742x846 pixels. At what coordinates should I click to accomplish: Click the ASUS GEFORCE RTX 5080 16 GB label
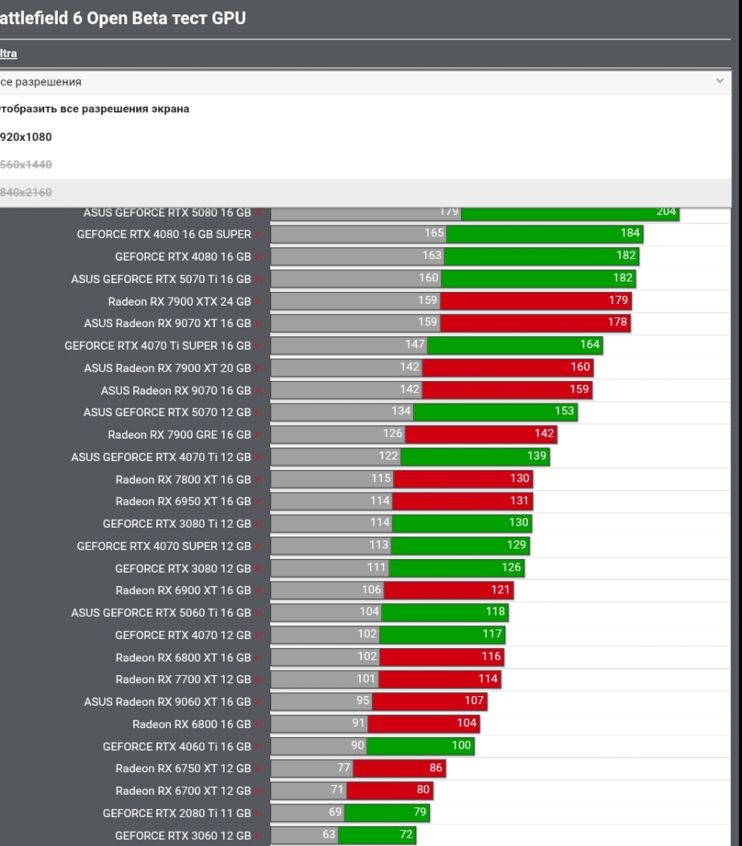168,213
